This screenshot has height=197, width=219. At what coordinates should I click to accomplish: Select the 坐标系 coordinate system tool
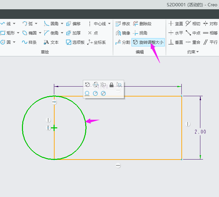pos(97,42)
